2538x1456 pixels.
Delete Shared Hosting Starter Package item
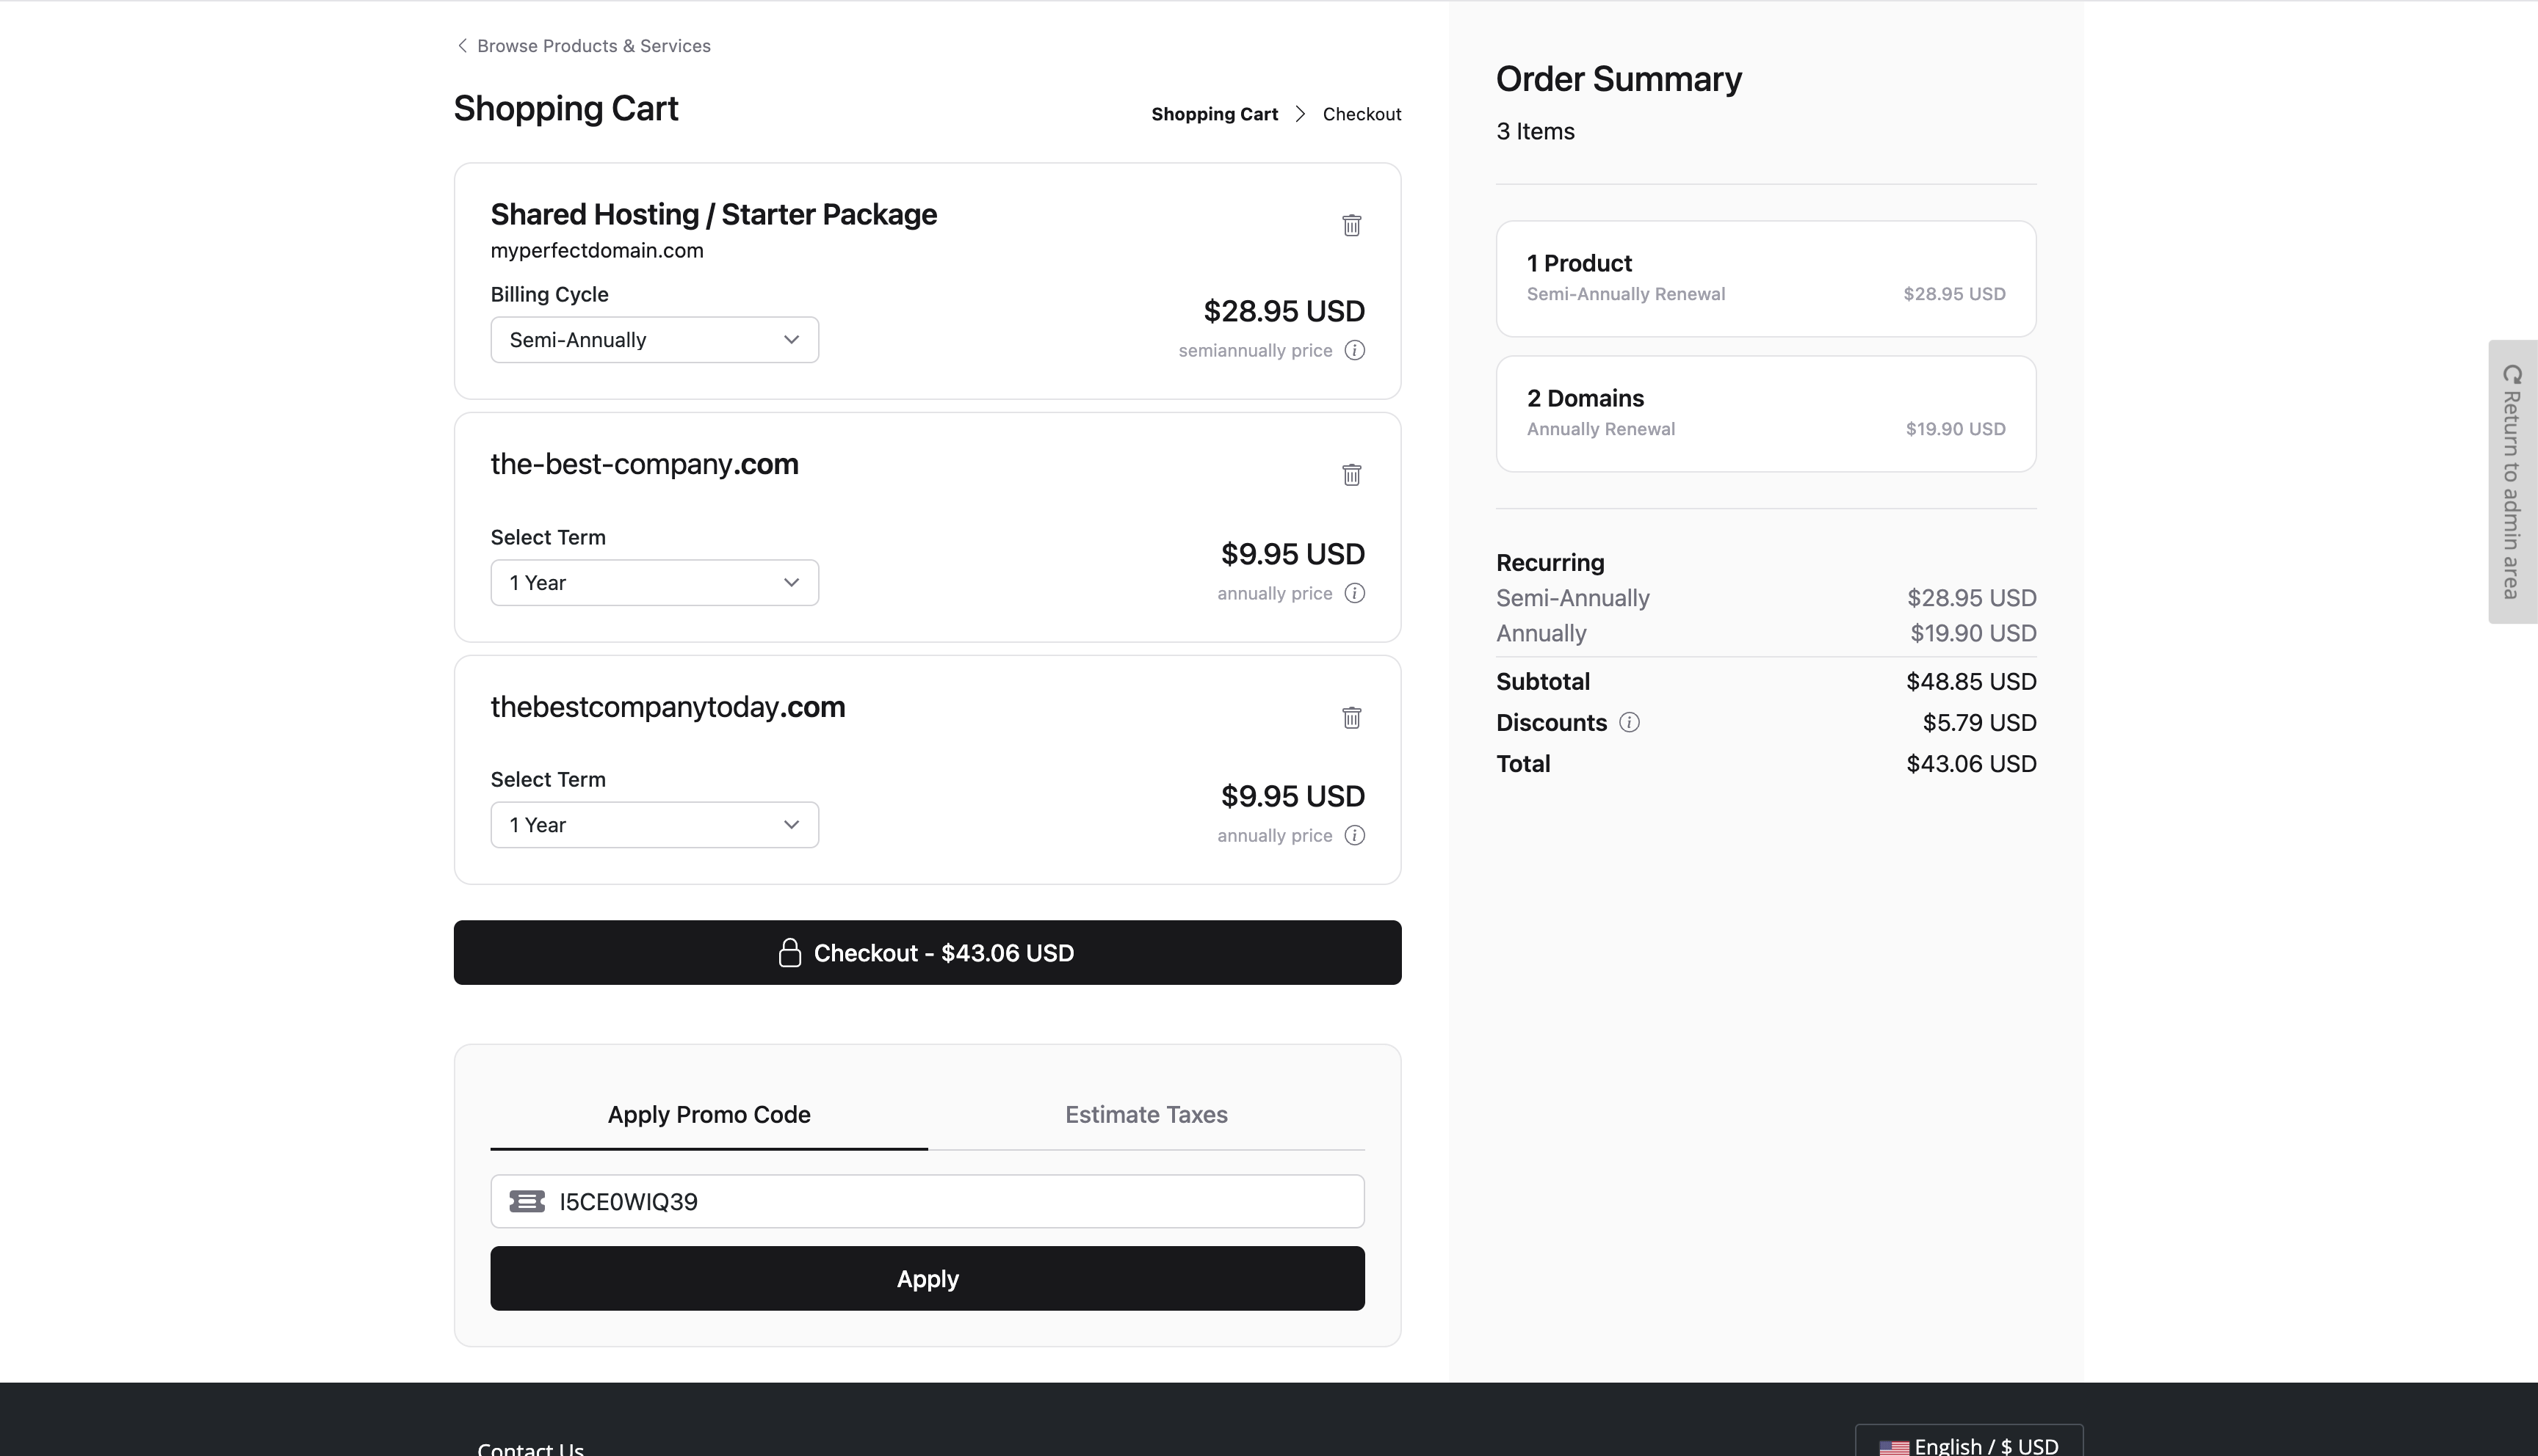tap(1351, 225)
